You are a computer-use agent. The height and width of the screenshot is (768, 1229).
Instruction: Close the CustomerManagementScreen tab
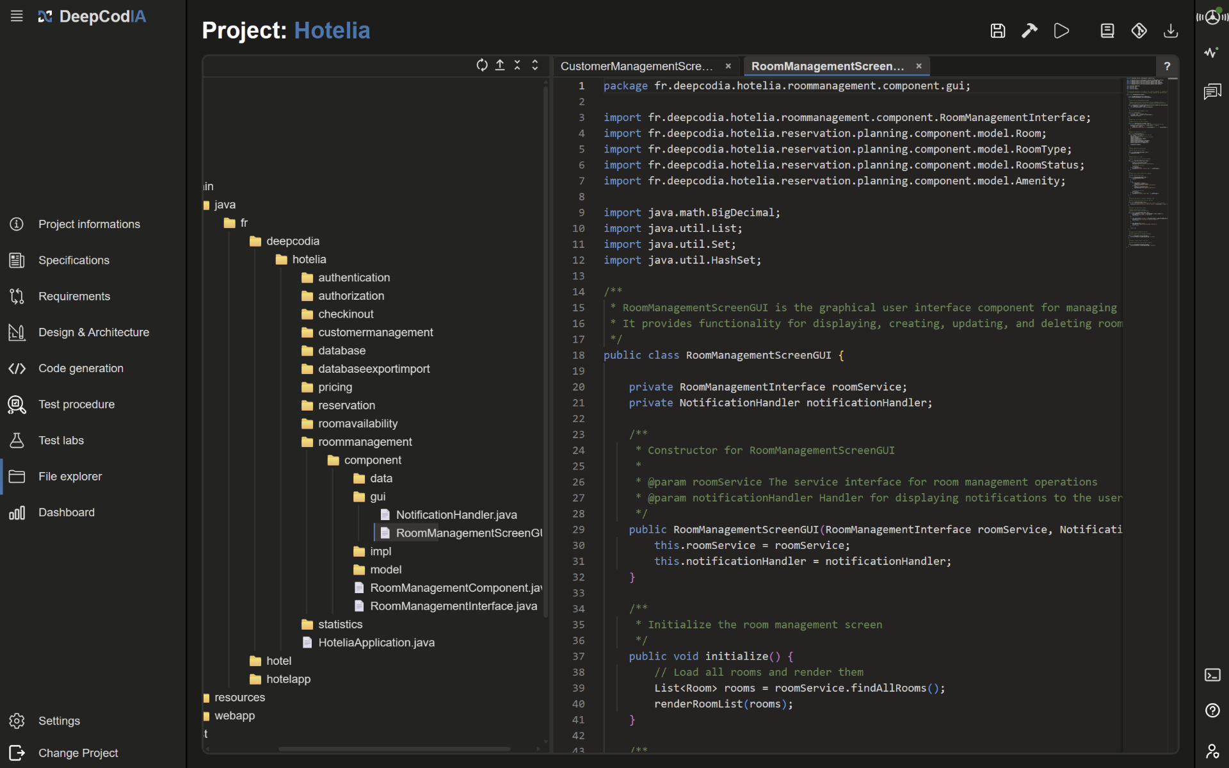pyautogui.click(x=728, y=66)
